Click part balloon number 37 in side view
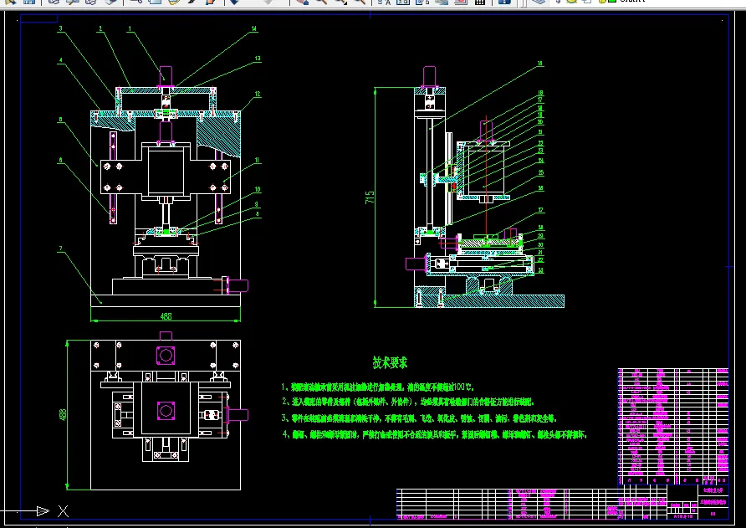Screen dimensions: 746x528 coord(541,210)
